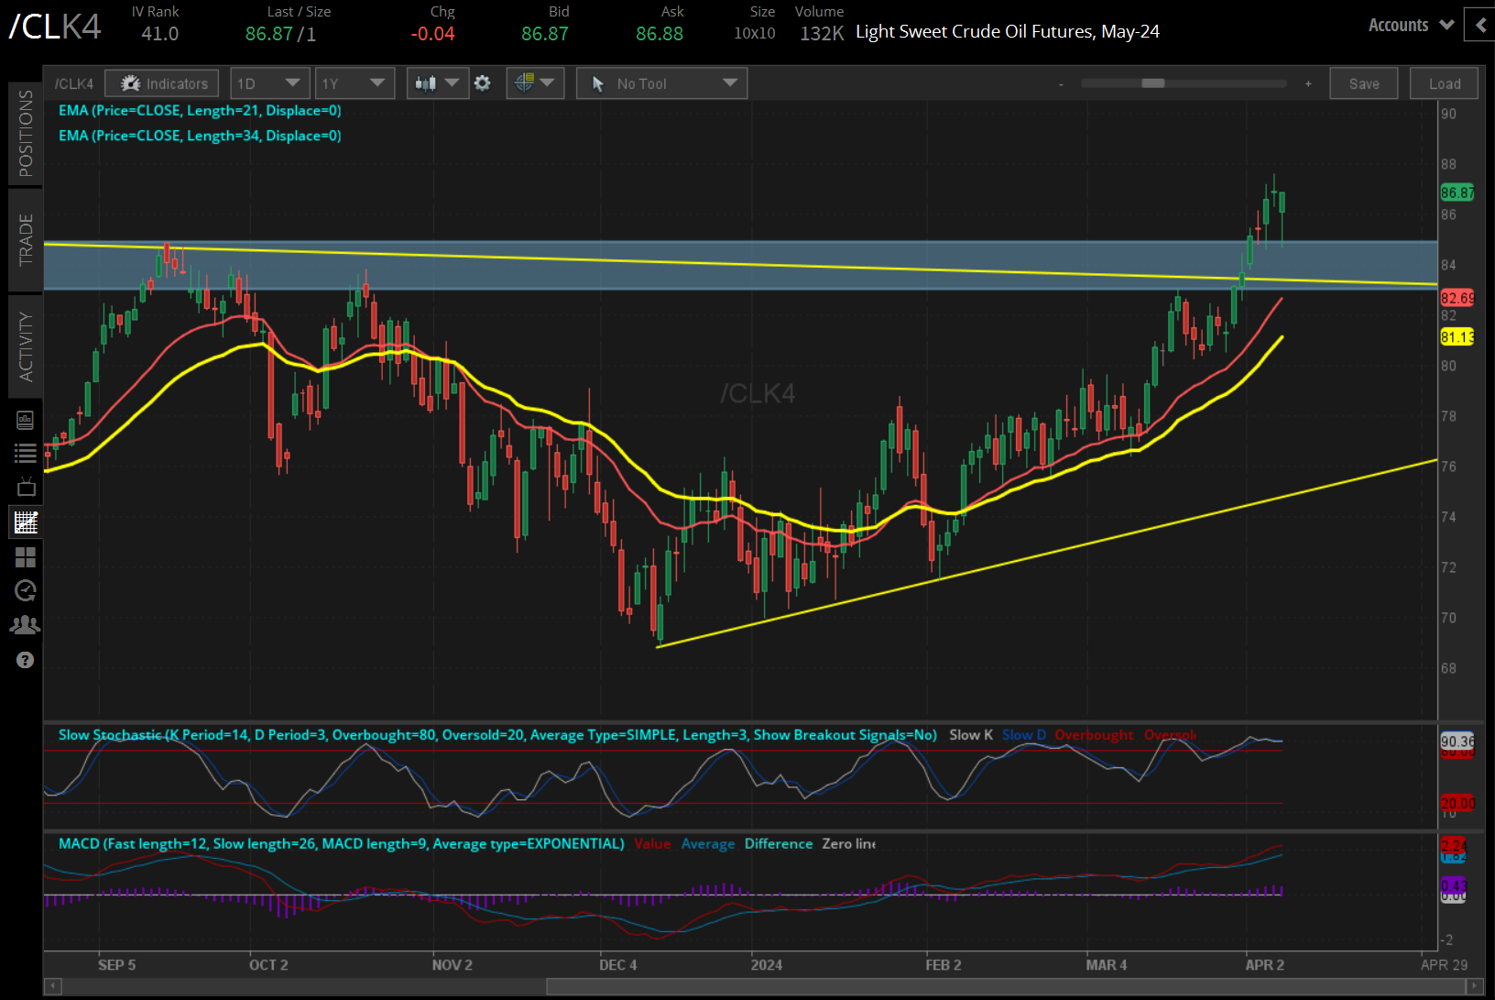Image resolution: width=1495 pixels, height=1000 pixels.
Task: Open the help question mark icon
Action: click(x=26, y=660)
